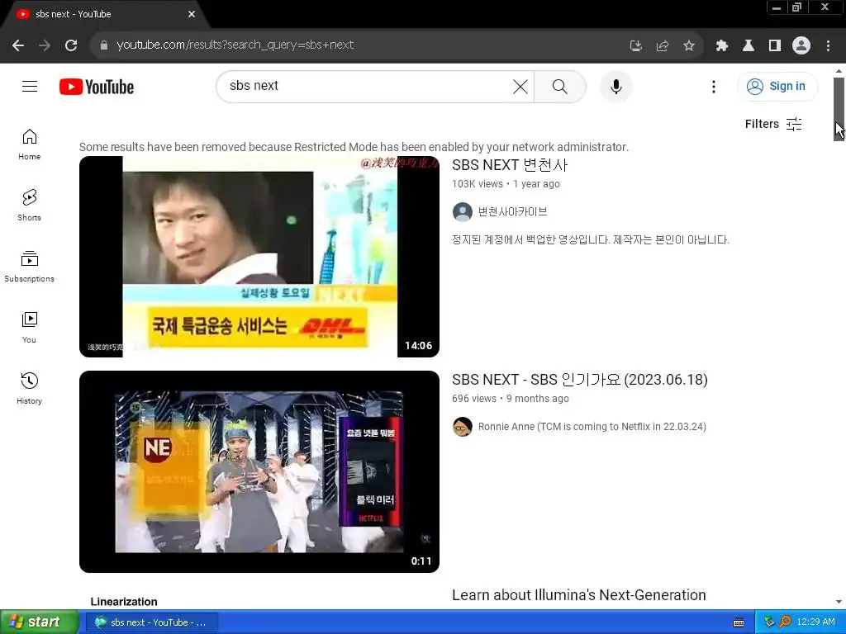Open Learn about Illumina's Next-Generation result
The width and height of the screenshot is (846, 634).
pyautogui.click(x=579, y=594)
